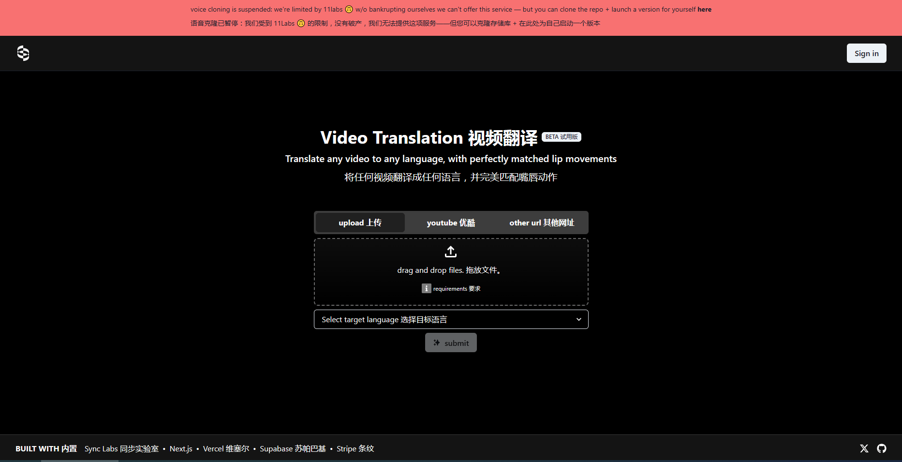Switch to the youtube tab

click(x=451, y=223)
